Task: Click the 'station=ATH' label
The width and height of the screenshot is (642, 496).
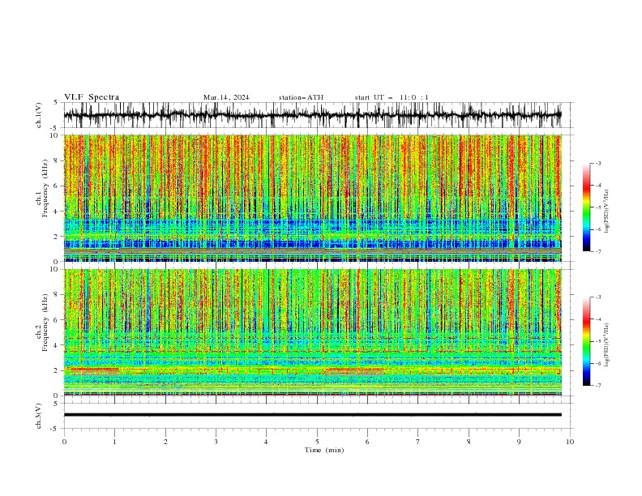Action: tap(301, 97)
